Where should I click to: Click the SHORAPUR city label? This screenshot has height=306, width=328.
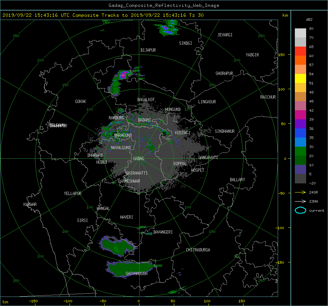[224, 73]
